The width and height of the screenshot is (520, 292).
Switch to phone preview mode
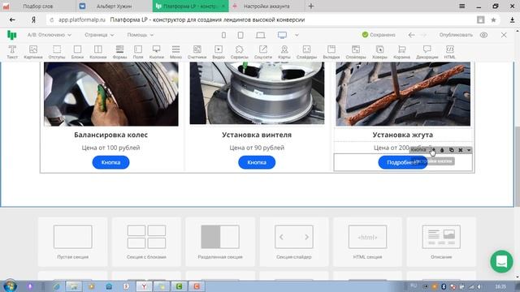pyautogui.click(x=224, y=35)
